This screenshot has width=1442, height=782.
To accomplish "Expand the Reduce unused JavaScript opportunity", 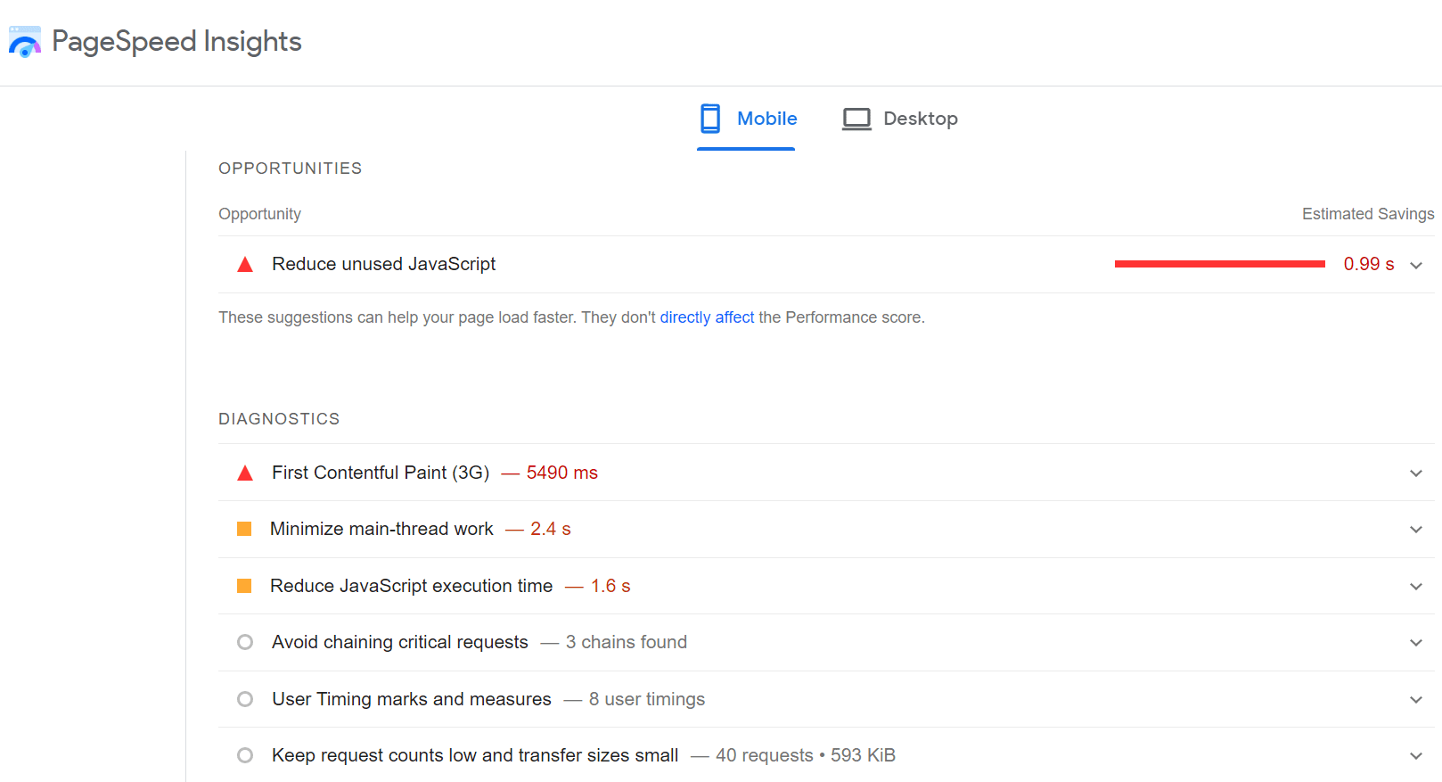I will pos(1416,264).
